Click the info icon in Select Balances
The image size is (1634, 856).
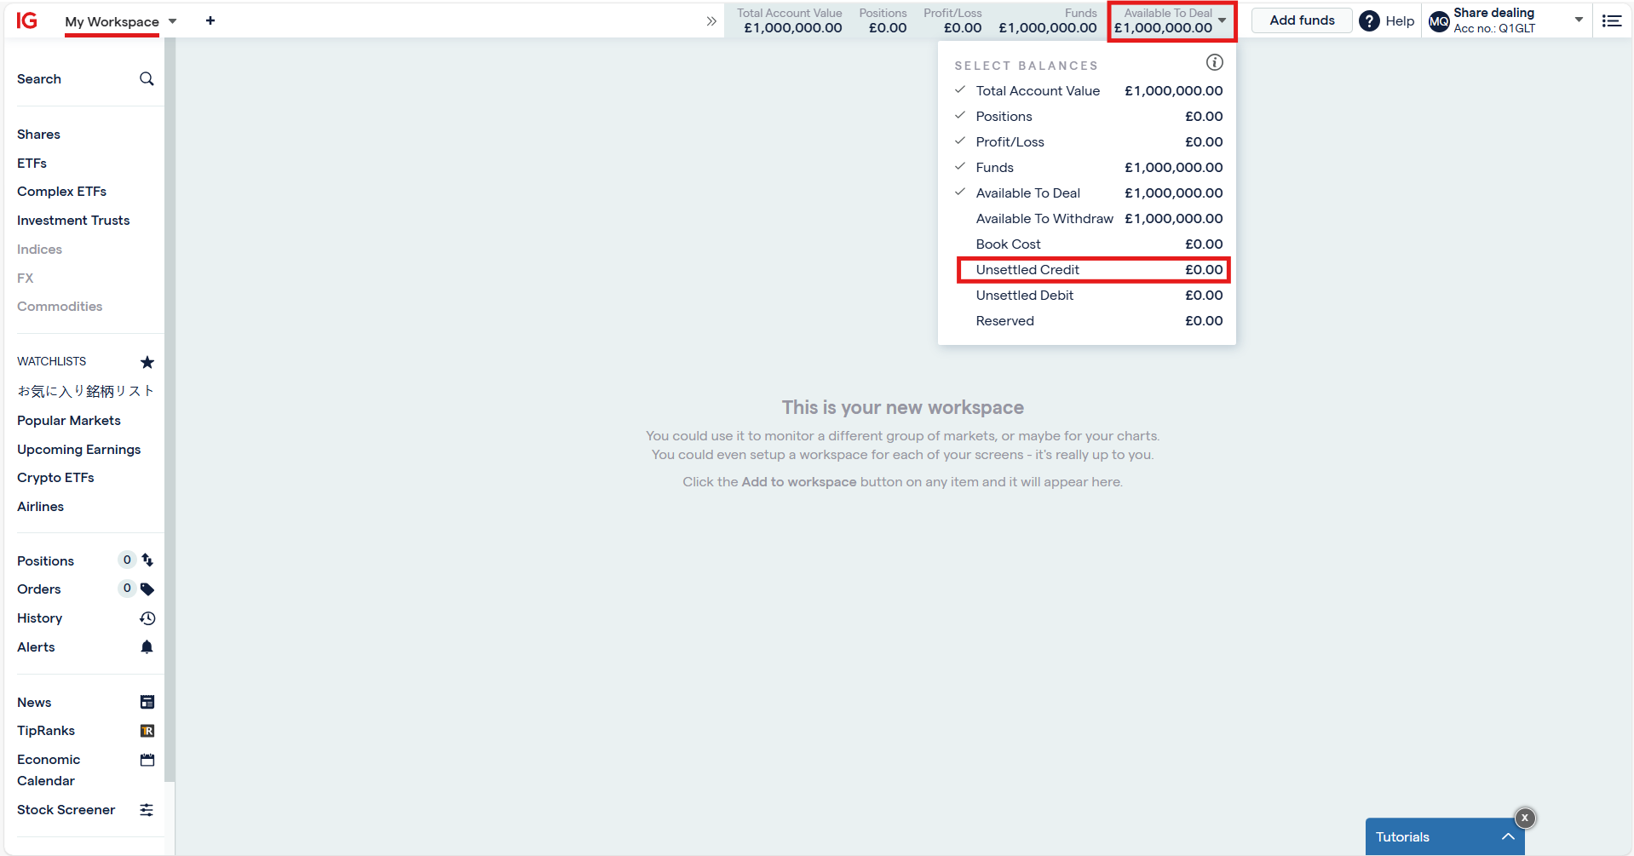1214,62
